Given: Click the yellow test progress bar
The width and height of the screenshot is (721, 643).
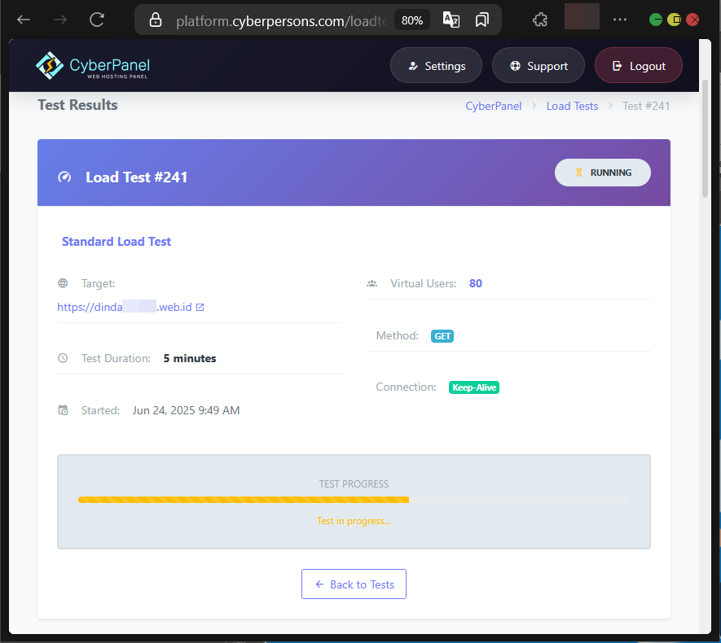Looking at the screenshot, I should [244, 500].
